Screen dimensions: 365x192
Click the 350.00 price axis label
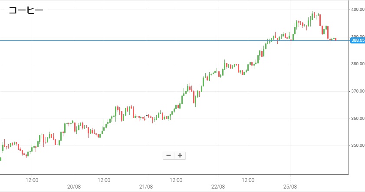(358, 146)
